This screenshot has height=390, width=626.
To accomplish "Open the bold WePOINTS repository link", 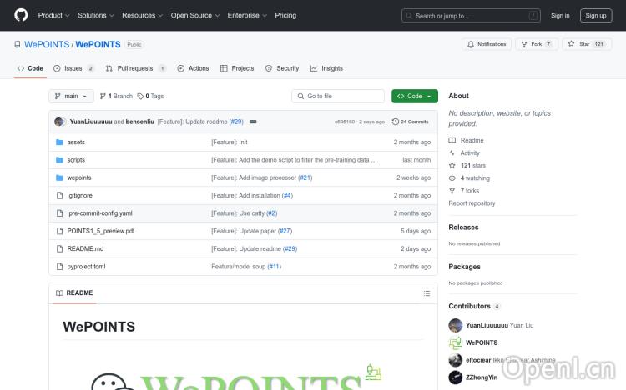I will pyautogui.click(x=98, y=44).
